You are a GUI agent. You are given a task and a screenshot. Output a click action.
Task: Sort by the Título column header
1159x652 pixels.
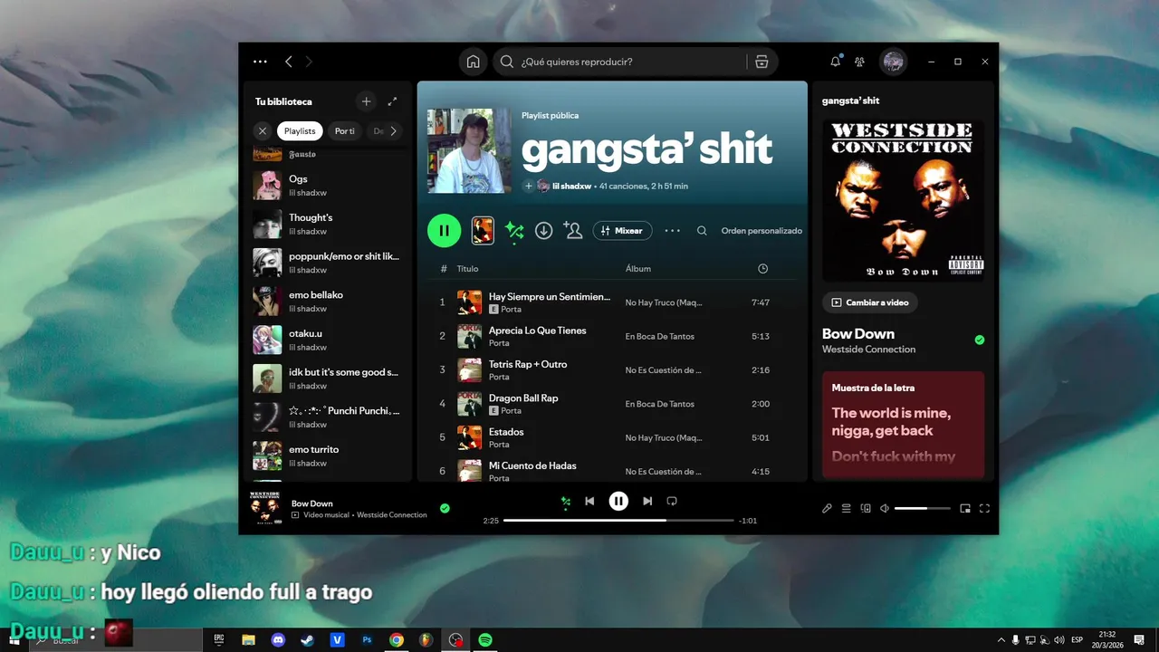coord(467,269)
